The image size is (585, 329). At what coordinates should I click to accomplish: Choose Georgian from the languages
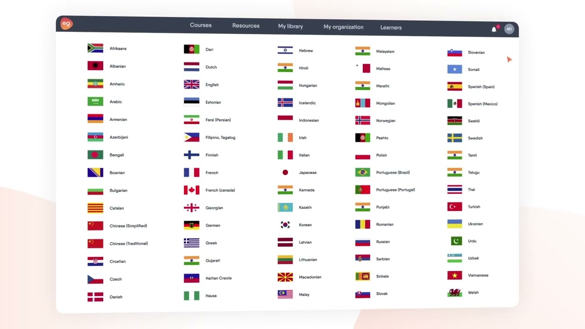[x=214, y=208]
